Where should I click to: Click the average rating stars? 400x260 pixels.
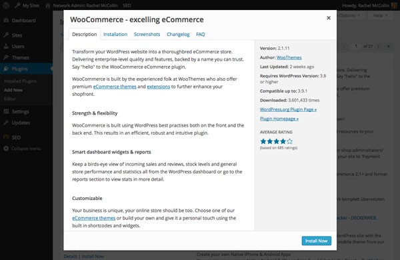pyautogui.click(x=276, y=141)
